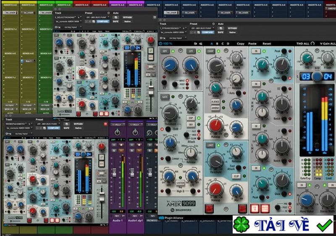Screen dimensions: 336x236
Task: Click the undo arrow in the AMEK toolbar
Action: click(195, 44)
